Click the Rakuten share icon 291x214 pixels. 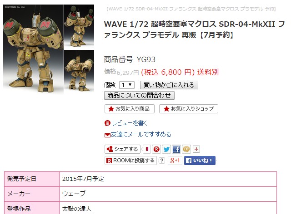(x=156, y=149)
